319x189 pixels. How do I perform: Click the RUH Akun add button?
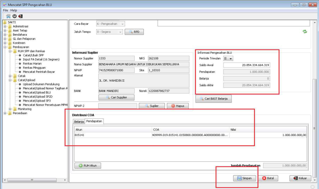click(87, 166)
